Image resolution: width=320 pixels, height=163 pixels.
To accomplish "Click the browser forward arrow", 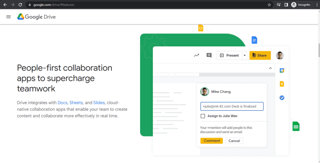I will click(x=12, y=5).
